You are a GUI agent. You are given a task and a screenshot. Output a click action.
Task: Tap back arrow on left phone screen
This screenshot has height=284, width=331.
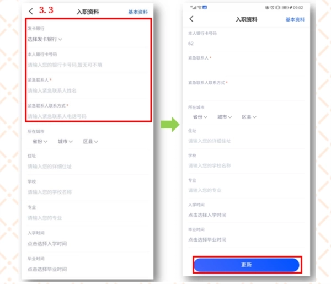[31, 11]
